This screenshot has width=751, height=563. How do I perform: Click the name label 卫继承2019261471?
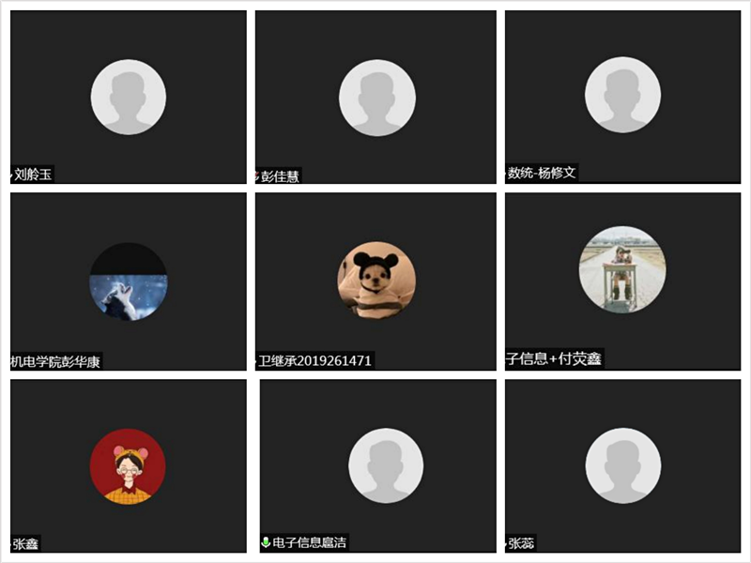(x=314, y=360)
